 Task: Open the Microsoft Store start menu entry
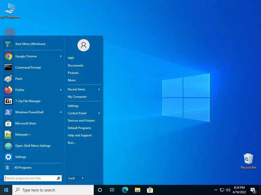(x=33, y=123)
